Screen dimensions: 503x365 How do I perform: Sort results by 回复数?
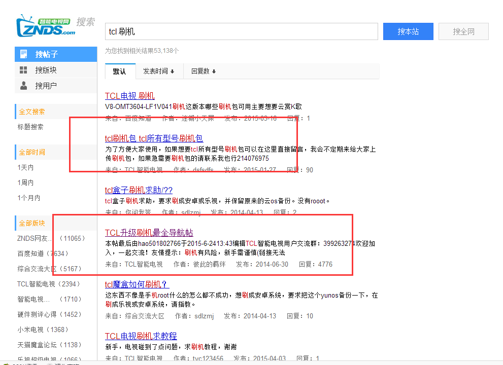[204, 71]
